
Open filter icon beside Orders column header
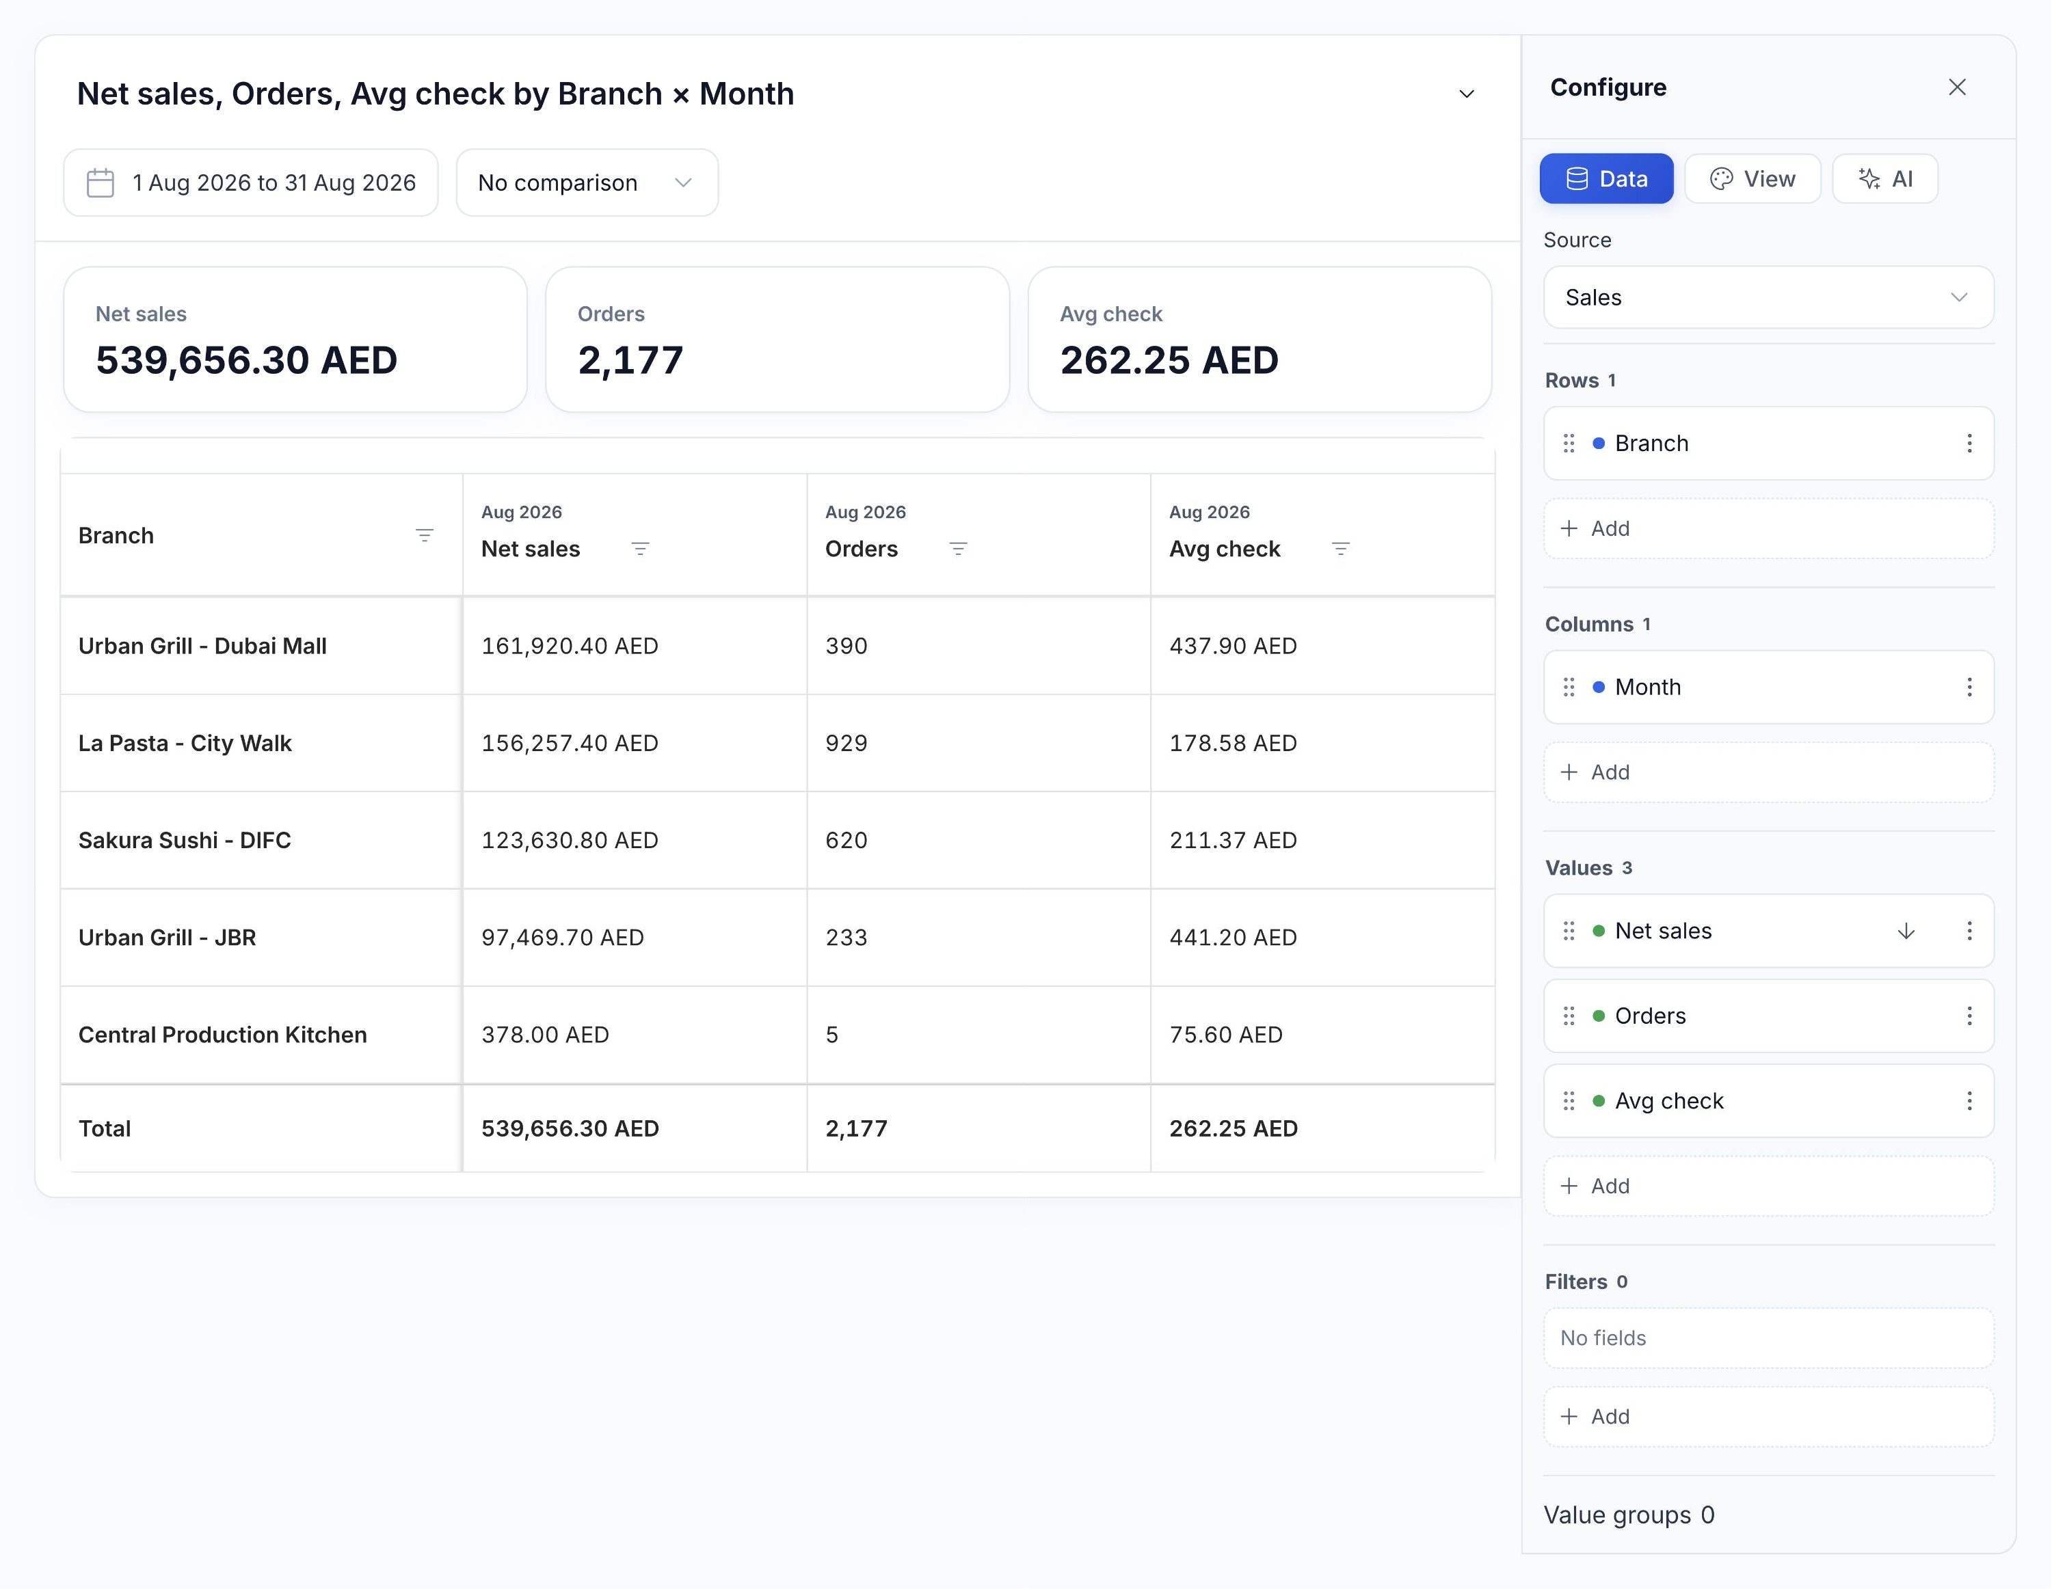pos(959,548)
